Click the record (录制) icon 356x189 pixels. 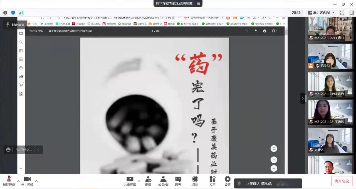pyautogui.click(x=195, y=179)
